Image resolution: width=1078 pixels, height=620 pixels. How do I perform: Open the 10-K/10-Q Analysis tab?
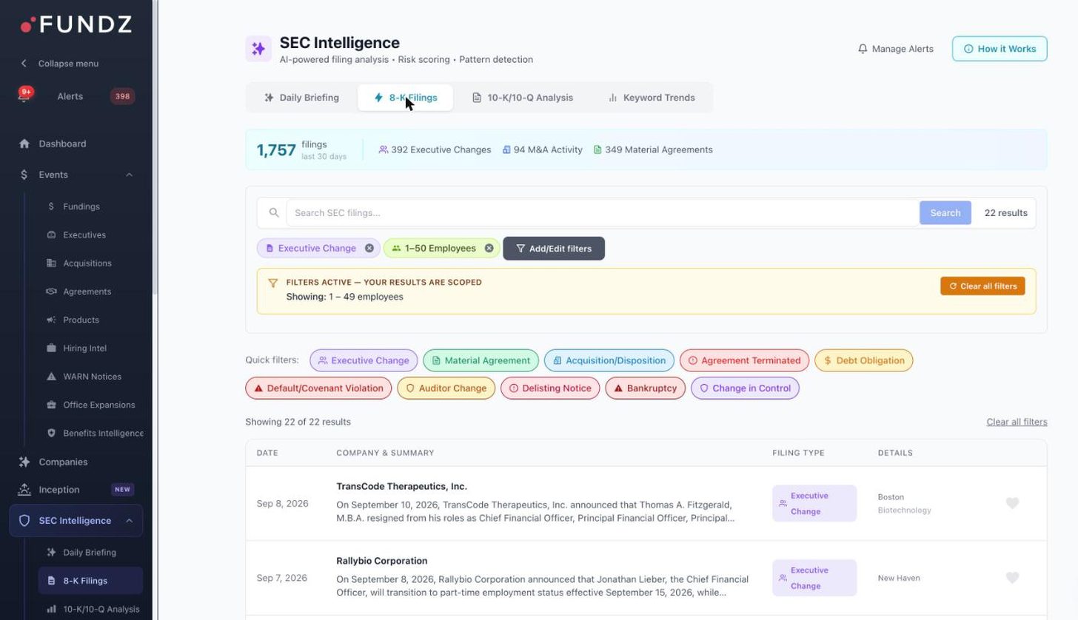coord(523,98)
